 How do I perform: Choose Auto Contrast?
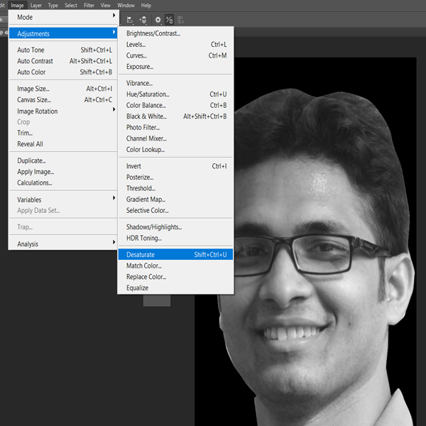coord(64,61)
